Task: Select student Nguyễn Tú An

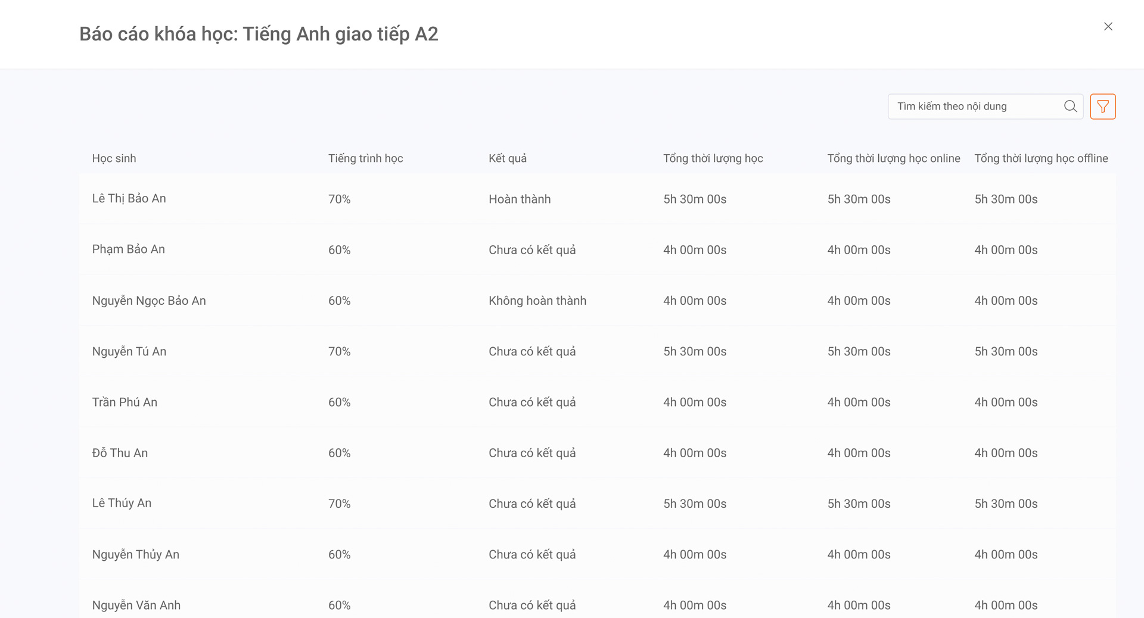Action: pyautogui.click(x=129, y=351)
